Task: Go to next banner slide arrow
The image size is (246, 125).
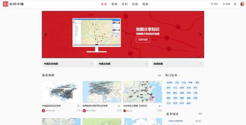Action: pyautogui.click(x=200, y=34)
